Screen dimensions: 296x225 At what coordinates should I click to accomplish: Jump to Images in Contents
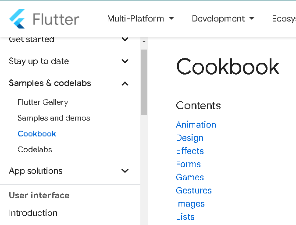(190, 204)
